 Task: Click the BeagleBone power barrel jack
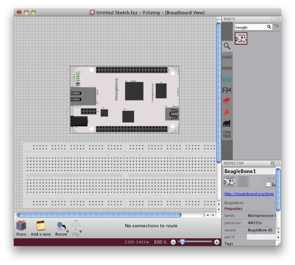[x=79, y=121]
